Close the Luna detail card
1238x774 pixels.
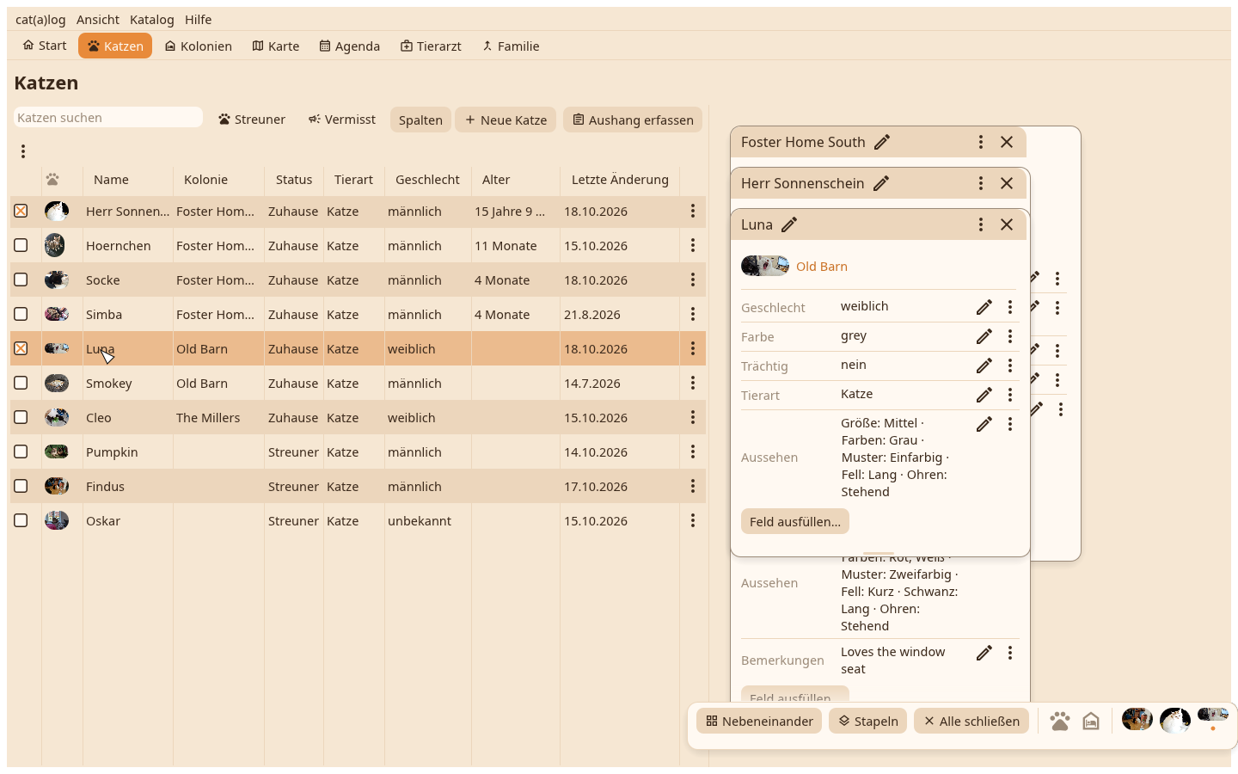(x=1007, y=224)
